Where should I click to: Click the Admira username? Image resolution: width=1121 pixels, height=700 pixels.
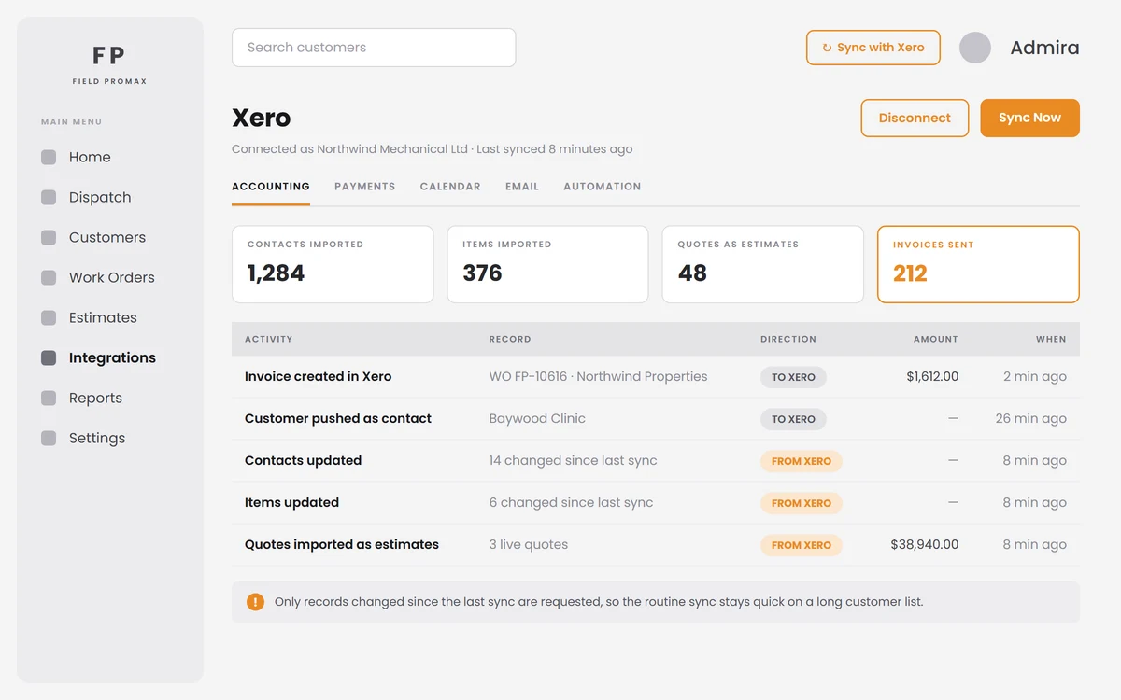1044,48
